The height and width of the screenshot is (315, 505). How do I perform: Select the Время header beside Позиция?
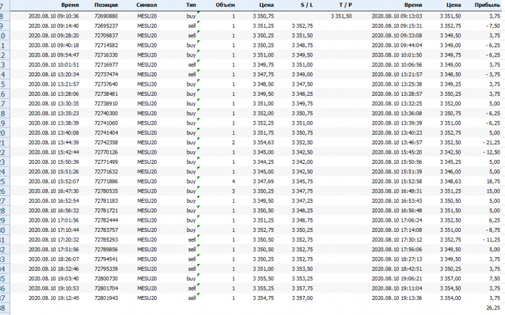pos(70,5)
